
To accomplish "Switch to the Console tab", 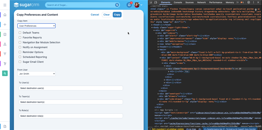I will (178, 2).
